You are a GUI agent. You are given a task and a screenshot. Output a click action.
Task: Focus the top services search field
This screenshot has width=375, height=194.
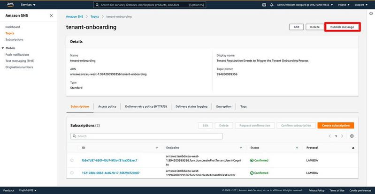[149, 5]
